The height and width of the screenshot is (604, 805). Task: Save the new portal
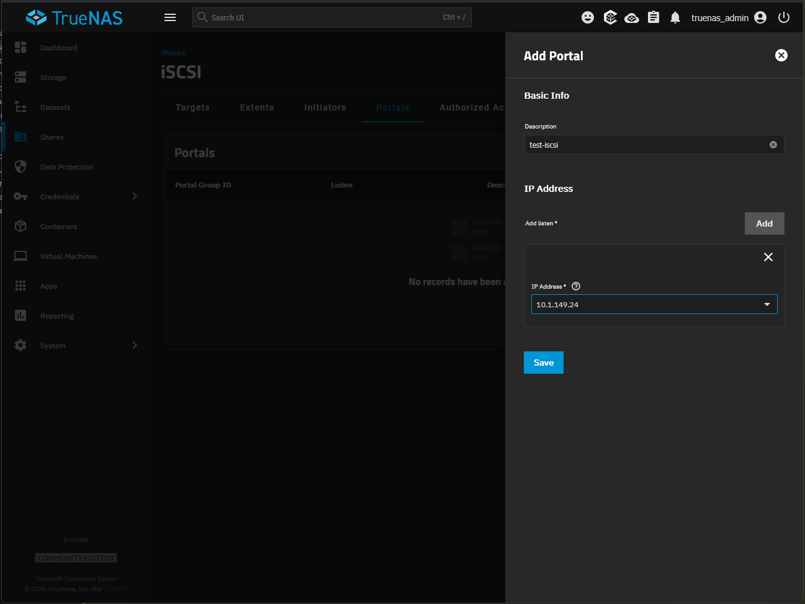(x=544, y=363)
